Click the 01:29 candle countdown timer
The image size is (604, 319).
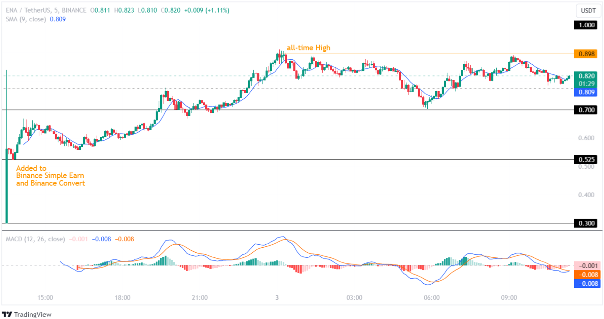pos(586,84)
